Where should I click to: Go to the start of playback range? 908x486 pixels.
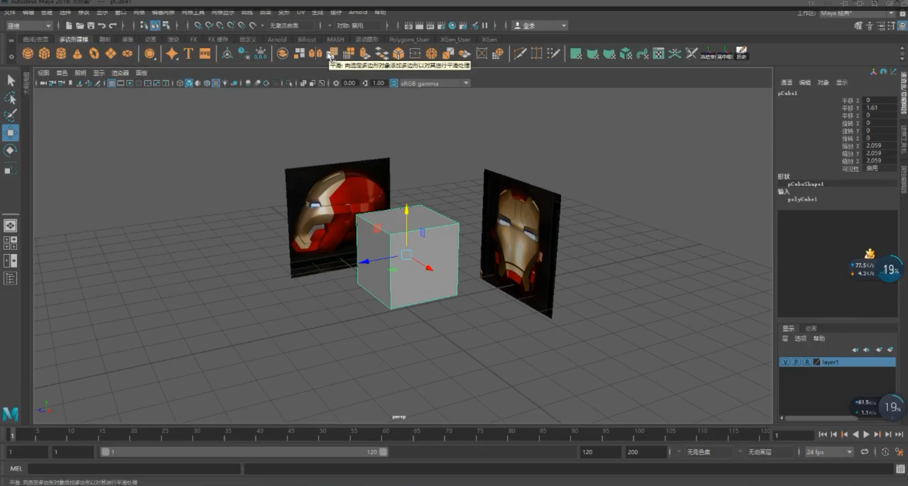pyautogui.click(x=822, y=435)
